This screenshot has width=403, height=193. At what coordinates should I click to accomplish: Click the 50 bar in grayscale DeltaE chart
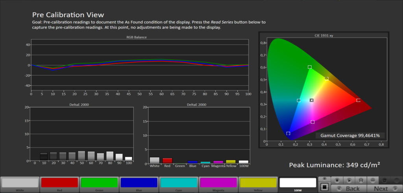[x=81, y=156]
